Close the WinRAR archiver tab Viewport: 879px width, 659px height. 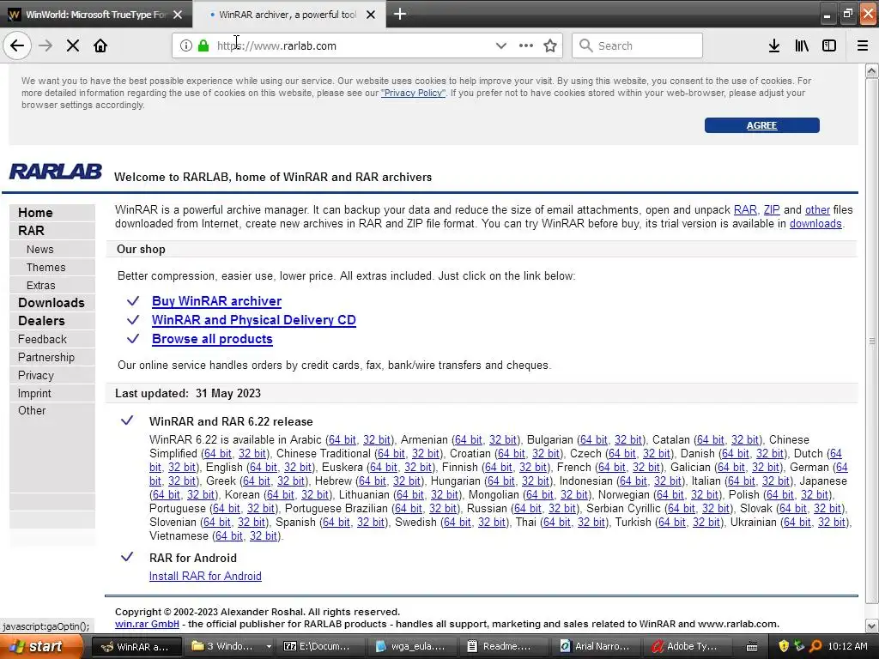[x=371, y=15]
